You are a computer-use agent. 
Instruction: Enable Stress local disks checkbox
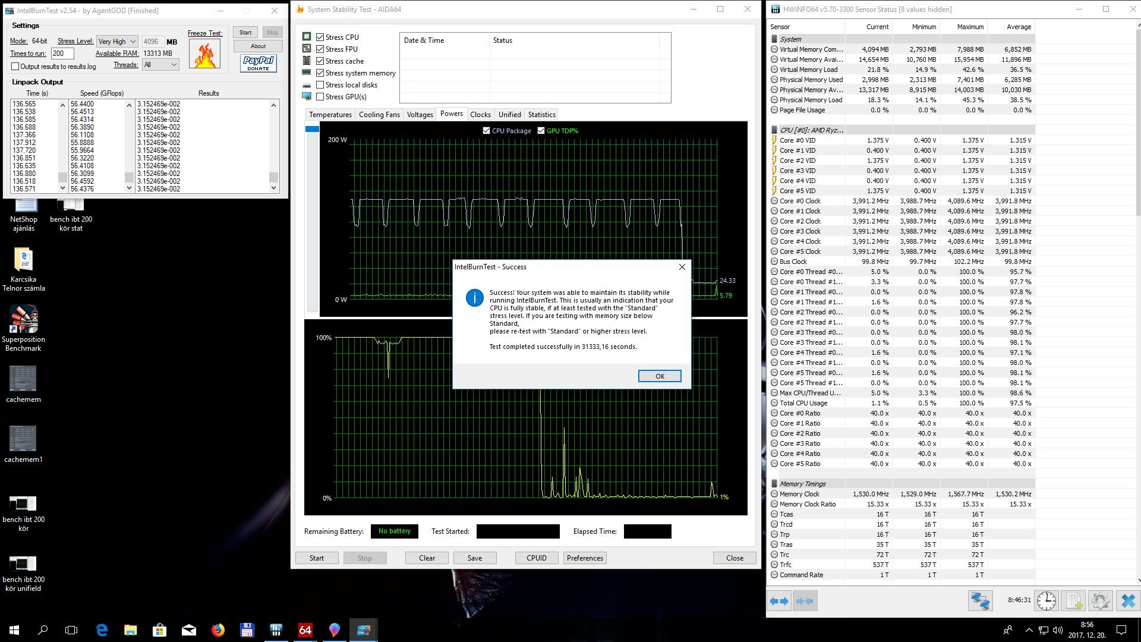[x=320, y=84]
